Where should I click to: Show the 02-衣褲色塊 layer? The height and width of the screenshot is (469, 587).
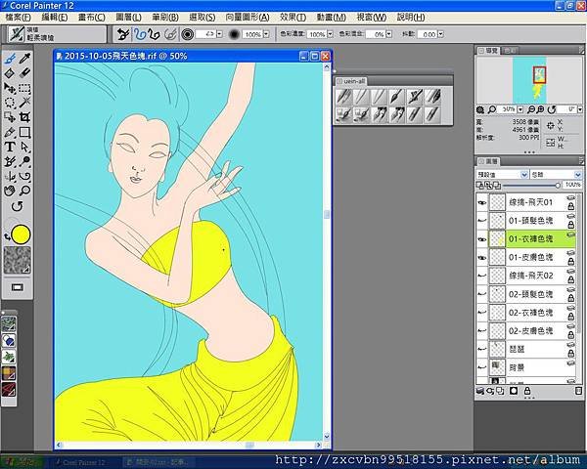tap(482, 313)
